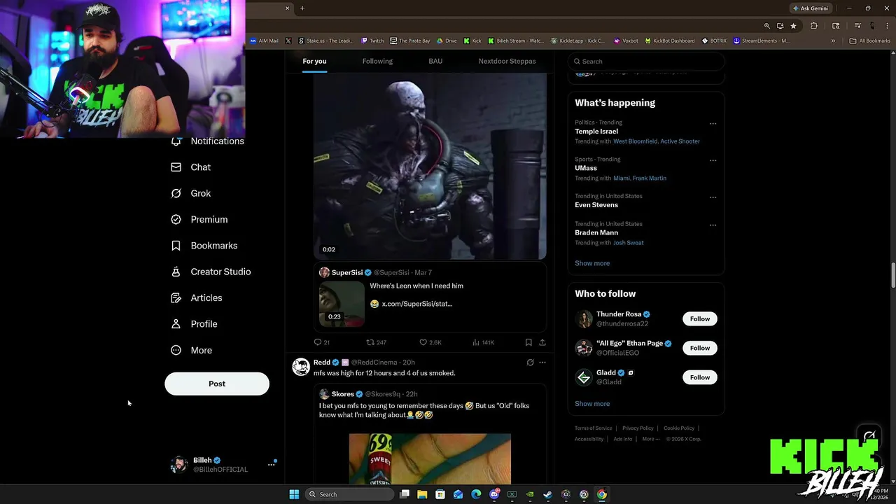
Task: Open Grok explain icon on Redd's post
Action: point(530,363)
